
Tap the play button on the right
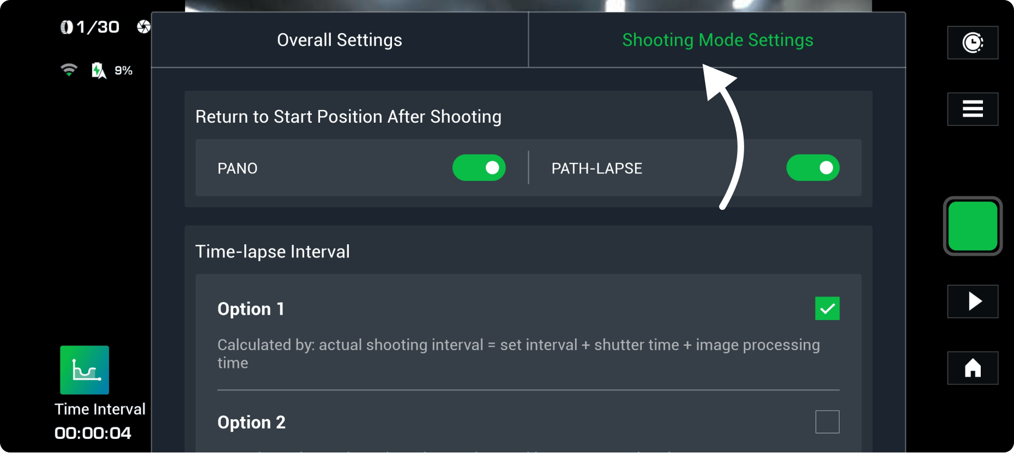973,301
